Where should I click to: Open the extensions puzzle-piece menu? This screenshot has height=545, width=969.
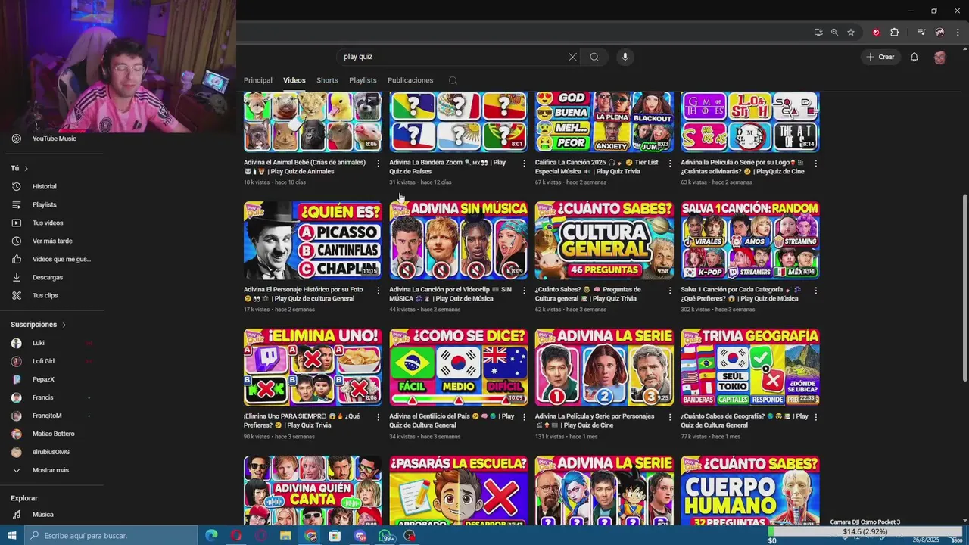[x=894, y=33]
